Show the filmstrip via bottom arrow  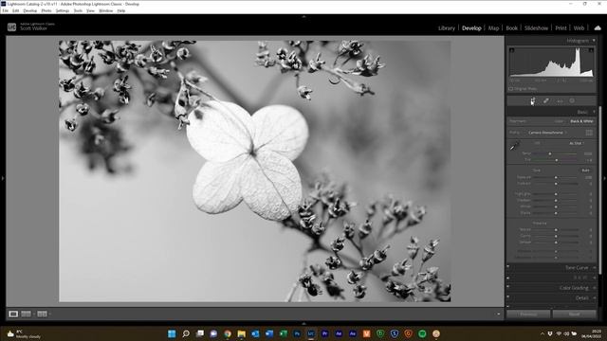[303, 324]
